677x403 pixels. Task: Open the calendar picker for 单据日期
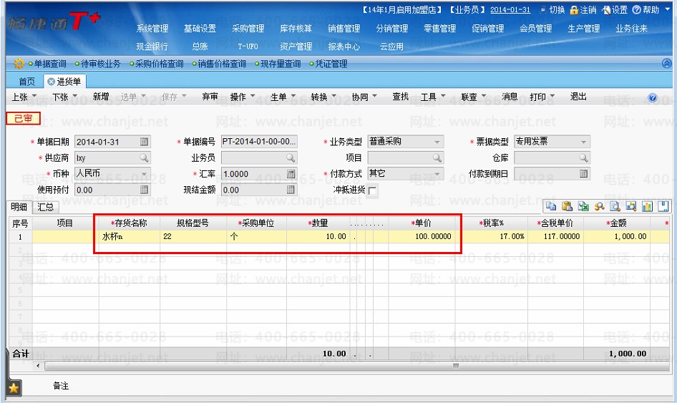(145, 142)
